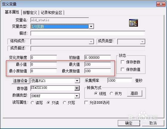This screenshot has width=167, height=129.
Task: Click the 初始值 field showing 0.000000
Action: [x=98, y=57]
